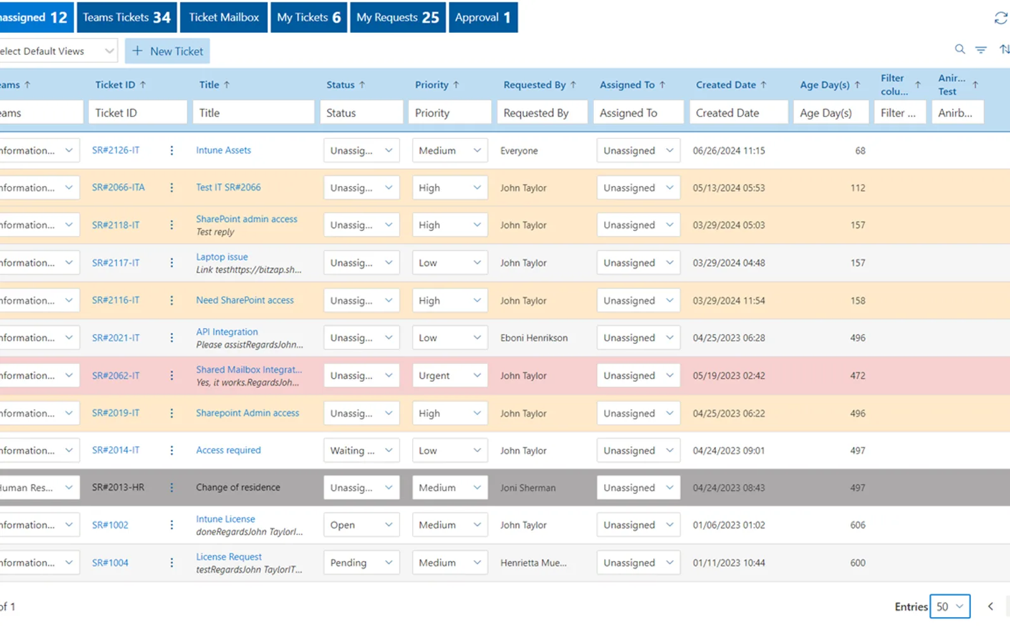Open ticket link SR#2019-IT
This screenshot has height=631, width=1010.
click(116, 413)
